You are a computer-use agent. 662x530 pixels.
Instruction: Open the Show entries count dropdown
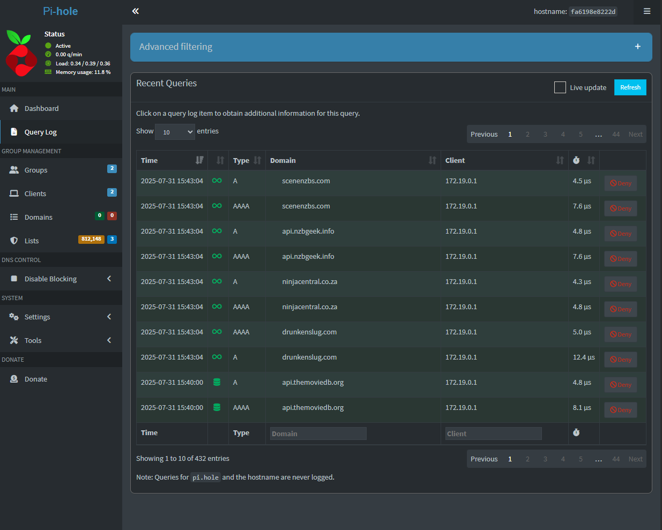[175, 132]
